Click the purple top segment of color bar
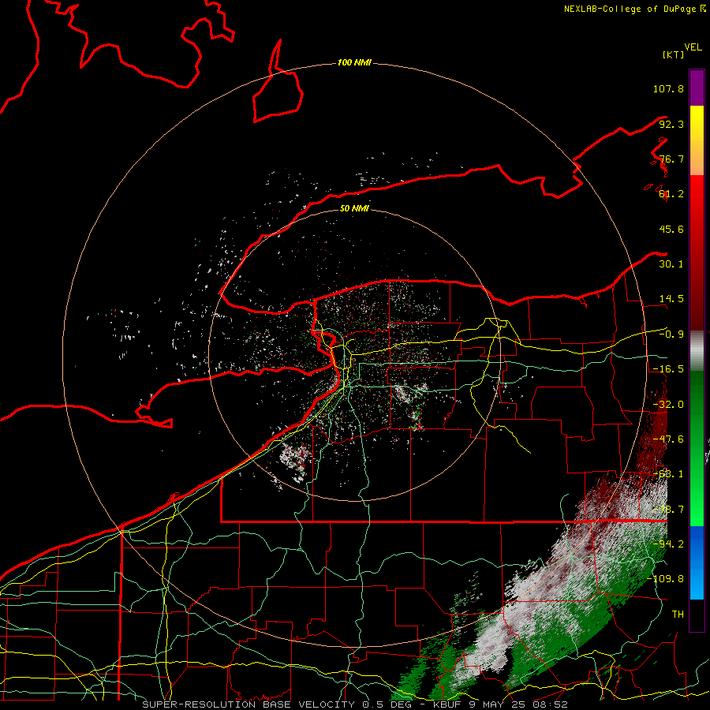The width and height of the screenshot is (710, 710). pos(697,88)
